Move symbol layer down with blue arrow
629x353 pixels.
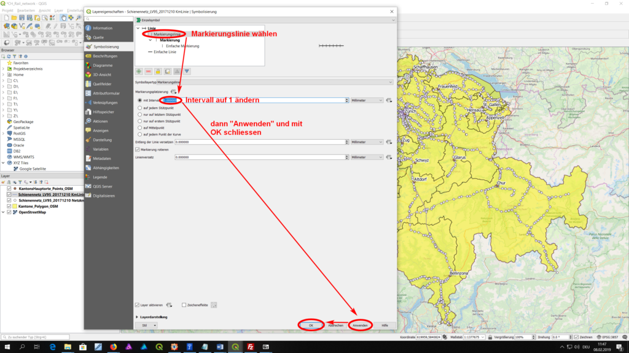click(x=187, y=72)
